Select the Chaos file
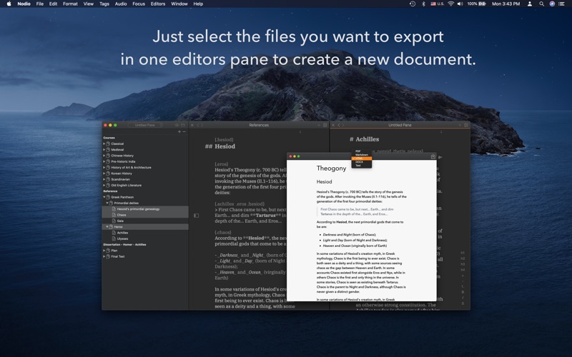Image resolution: width=572 pixels, height=357 pixels. pos(145,215)
